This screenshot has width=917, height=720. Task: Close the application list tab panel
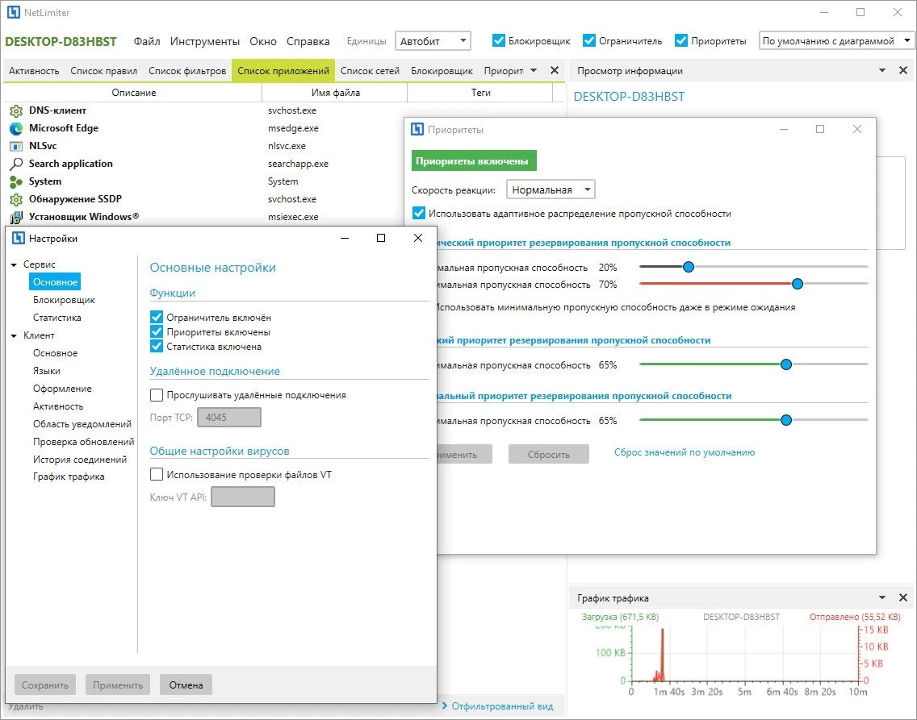click(555, 71)
